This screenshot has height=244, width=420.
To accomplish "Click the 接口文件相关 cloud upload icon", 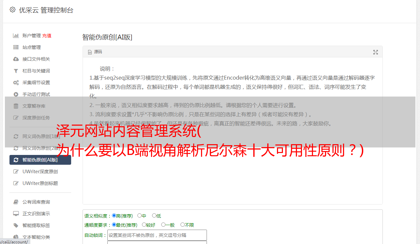I will (x=16, y=59).
